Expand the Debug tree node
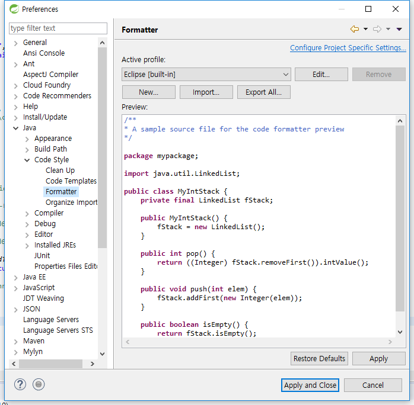Viewport: 414px width, 405px height. (x=27, y=224)
